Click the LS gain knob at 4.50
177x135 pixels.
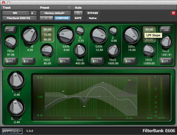click(x=30, y=35)
